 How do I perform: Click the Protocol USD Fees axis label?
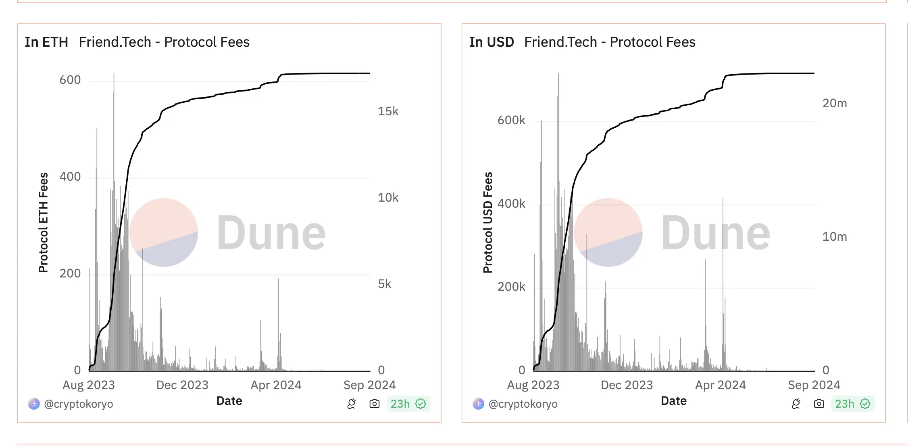coord(488,223)
